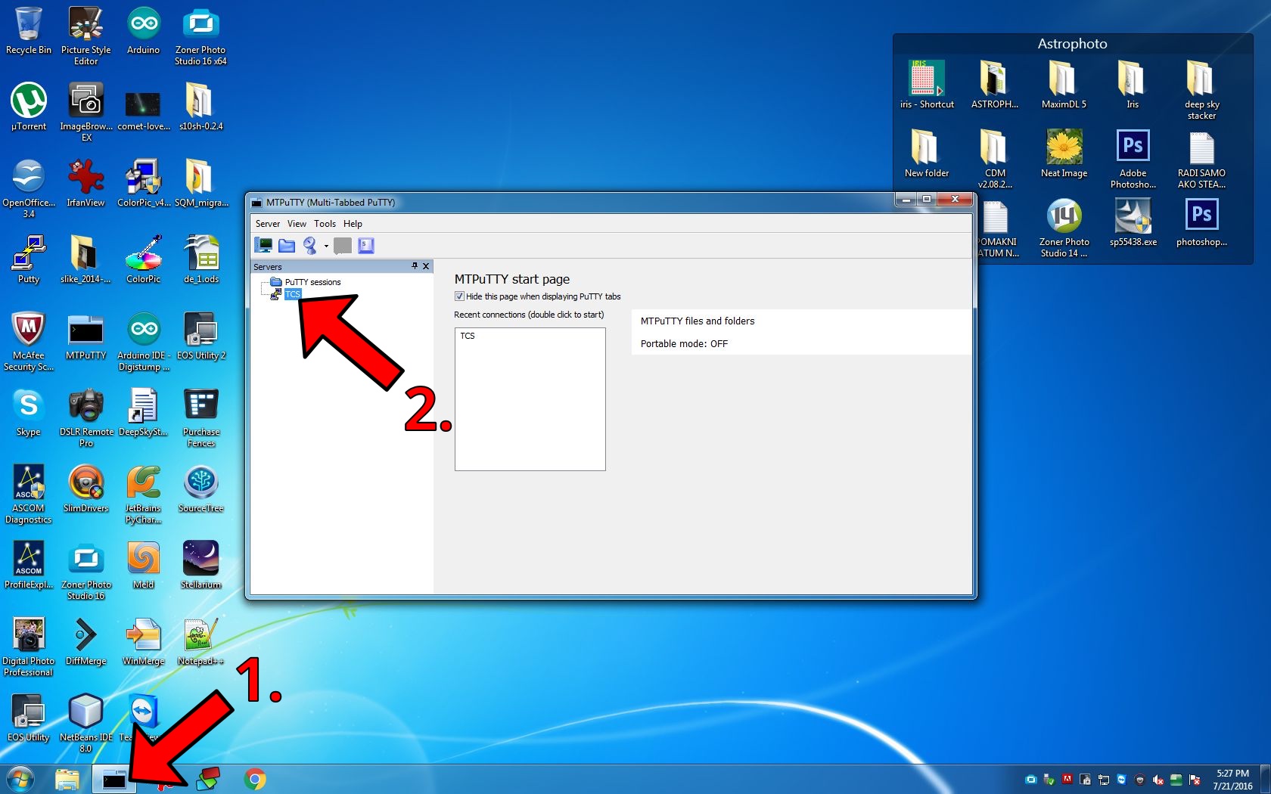This screenshot has height=794, width=1271.
Task: Click the muted volume tray icon
Action: [1158, 780]
